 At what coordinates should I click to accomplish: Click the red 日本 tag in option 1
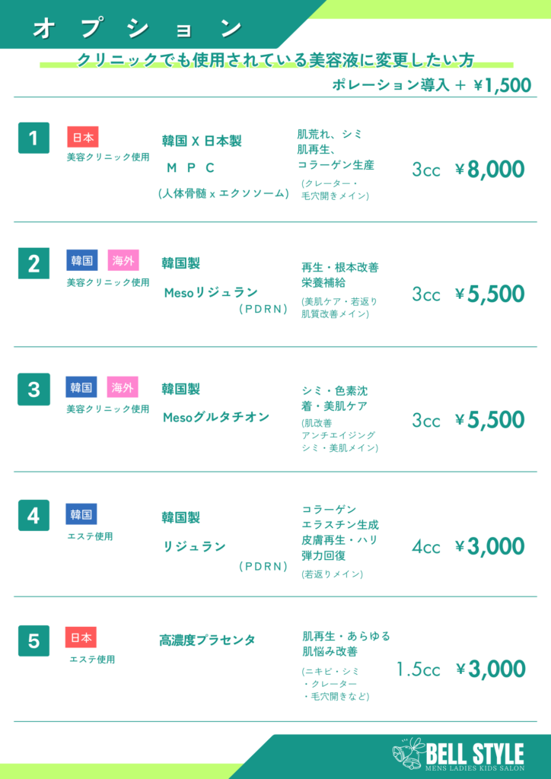(x=83, y=137)
